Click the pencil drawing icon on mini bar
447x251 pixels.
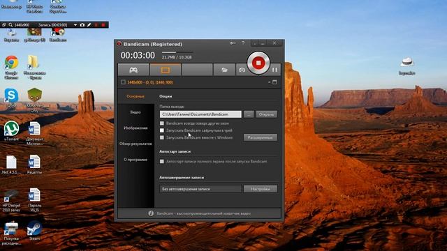(89, 25)
